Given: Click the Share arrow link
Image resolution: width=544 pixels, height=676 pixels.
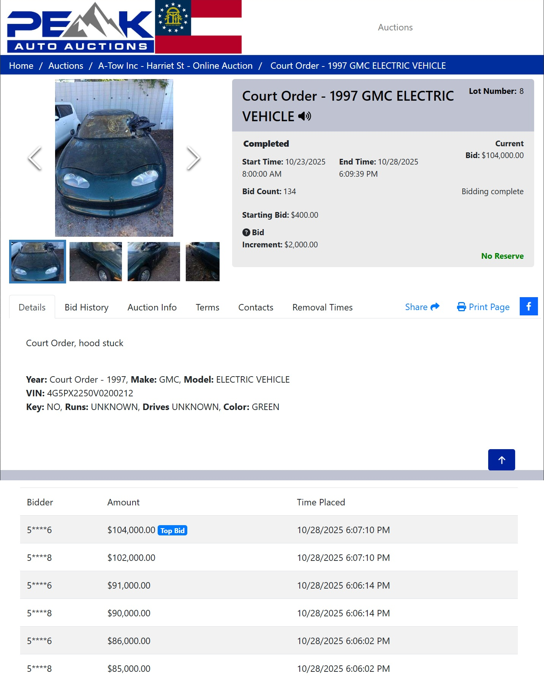Looking at the screenshot, I should (x=422, y=307).
